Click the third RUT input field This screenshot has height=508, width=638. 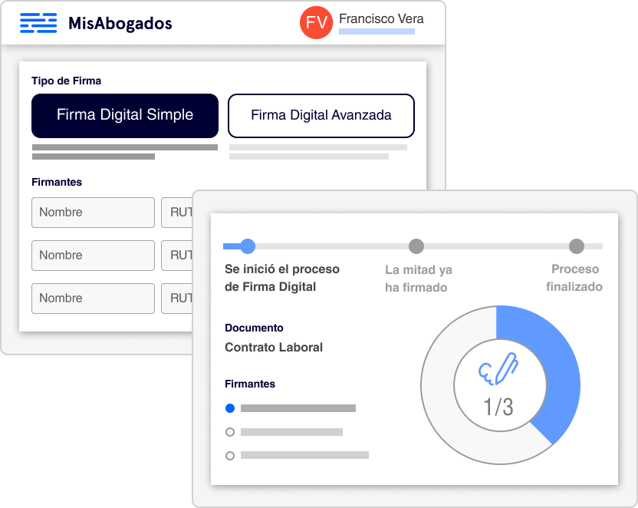177,299
